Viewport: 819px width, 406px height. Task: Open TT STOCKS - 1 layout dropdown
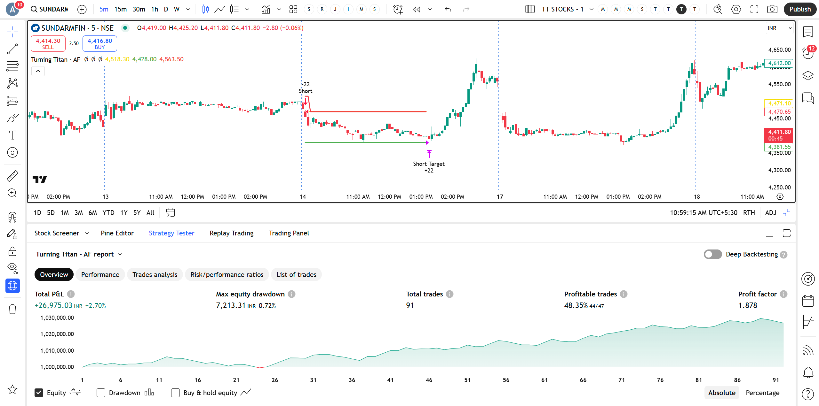pyautogui.click(x=591, y=9)
